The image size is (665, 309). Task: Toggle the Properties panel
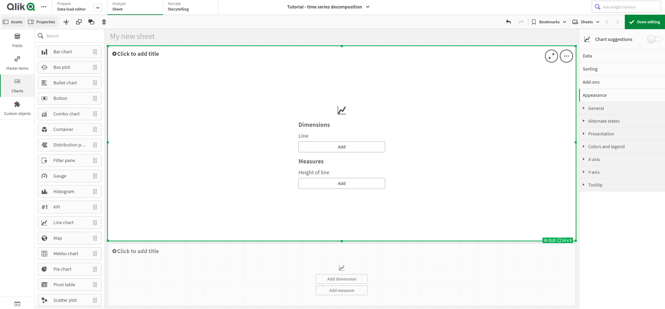click(x=42, y=22)
